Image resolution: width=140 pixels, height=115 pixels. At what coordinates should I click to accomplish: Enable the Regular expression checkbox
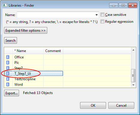pyautogui.click(x=102, y=22)
